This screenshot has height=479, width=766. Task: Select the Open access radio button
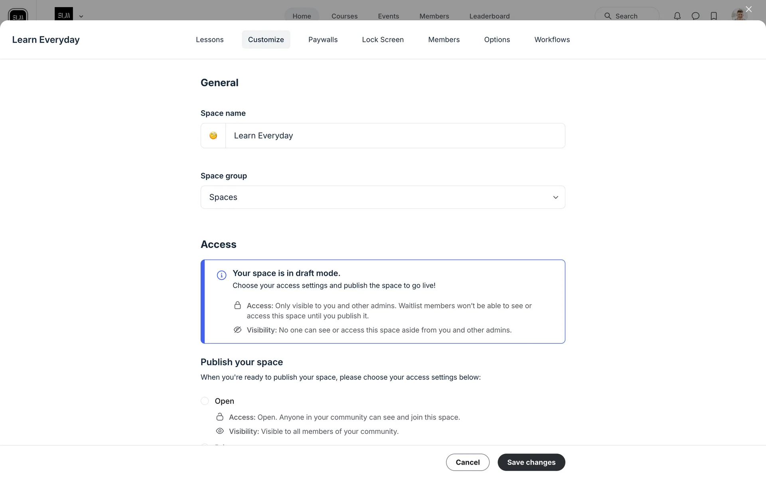tap(205, 401)
